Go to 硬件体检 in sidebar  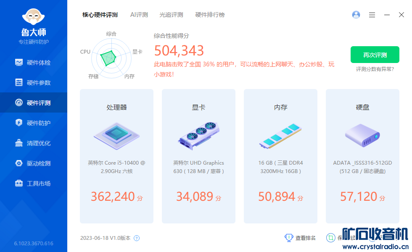click(34, 63)
